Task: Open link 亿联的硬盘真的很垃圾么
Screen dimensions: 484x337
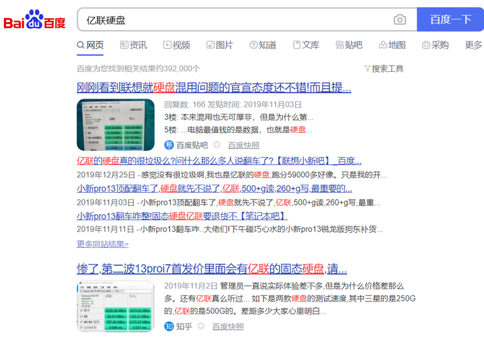Action: coord(219,160)
